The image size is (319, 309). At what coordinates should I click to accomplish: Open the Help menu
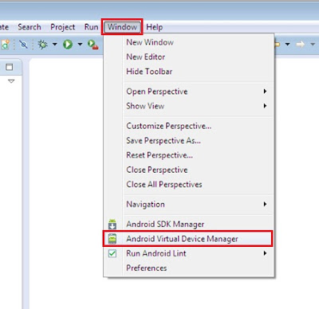(x=155, y=27)
